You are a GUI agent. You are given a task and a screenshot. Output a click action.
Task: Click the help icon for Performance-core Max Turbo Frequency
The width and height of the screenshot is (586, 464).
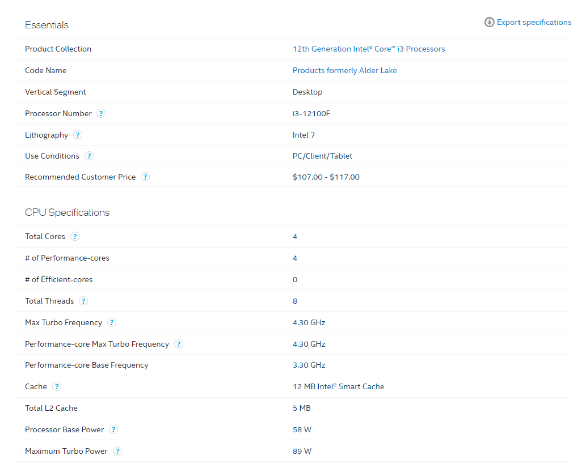click(179, 344)
